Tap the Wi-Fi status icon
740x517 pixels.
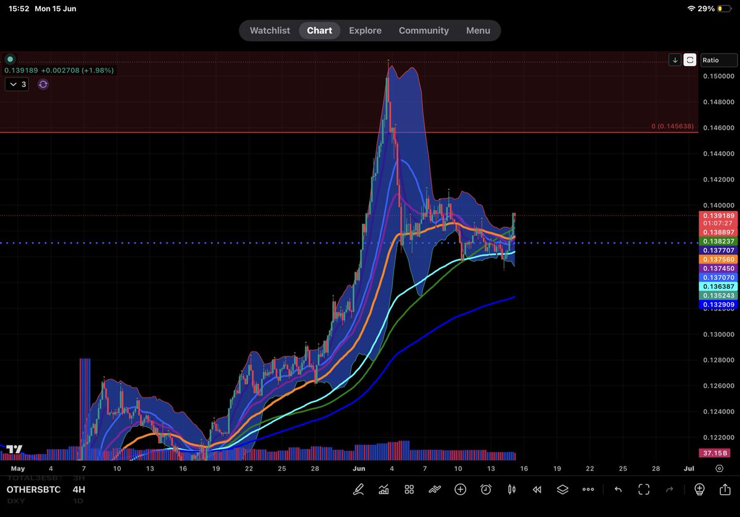click(692, 9)
